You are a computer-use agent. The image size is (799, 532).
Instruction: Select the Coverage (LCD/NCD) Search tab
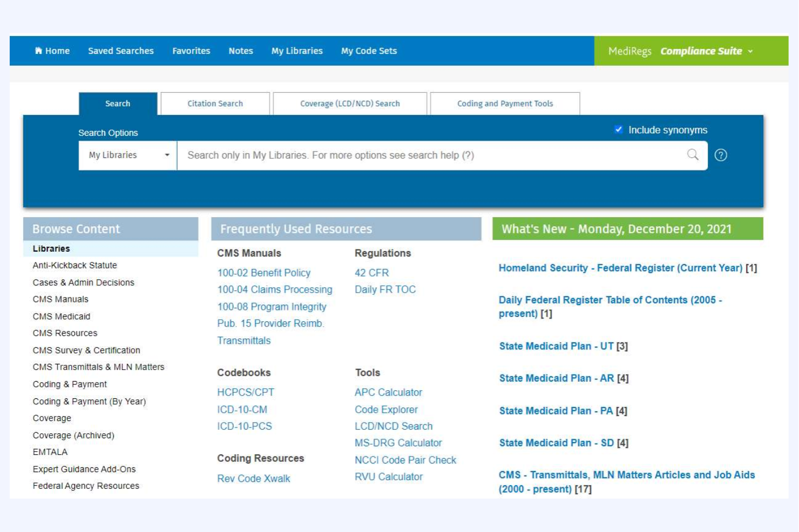pos(349,103)
